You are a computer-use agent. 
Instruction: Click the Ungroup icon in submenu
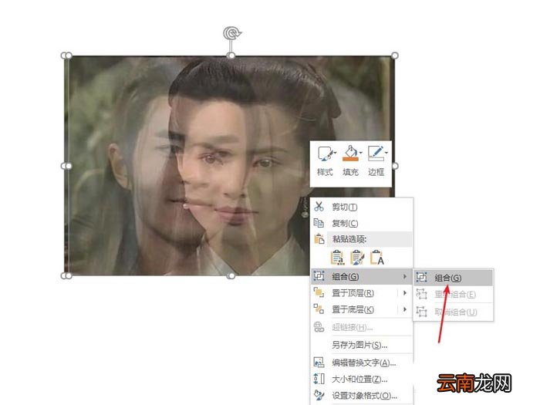click(421, 312)
